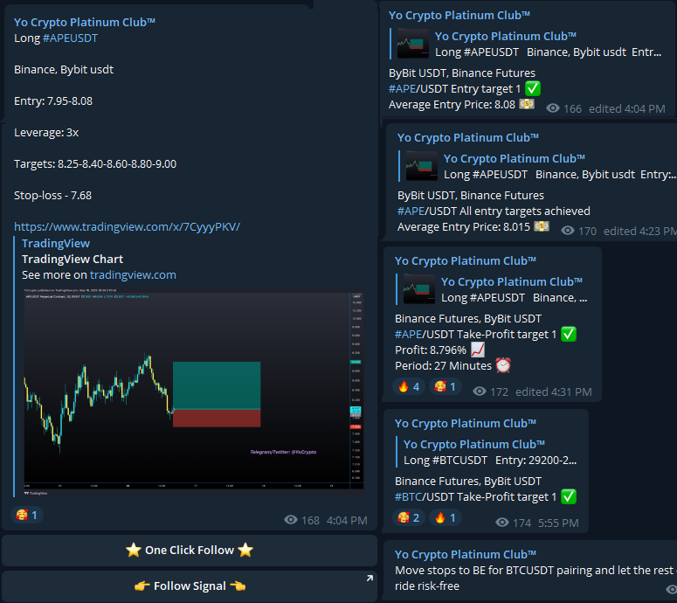Screen dimensions: 677x603
Task: Click the eye views icon showing 166
Action: click(553, 108)
